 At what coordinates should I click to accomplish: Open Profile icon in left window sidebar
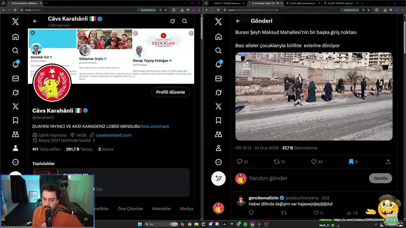coord(15,148)
